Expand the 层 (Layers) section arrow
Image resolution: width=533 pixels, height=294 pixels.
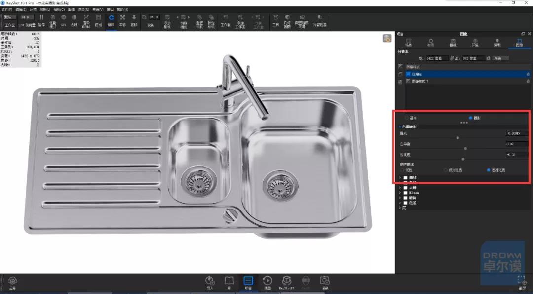pos(400,208)
